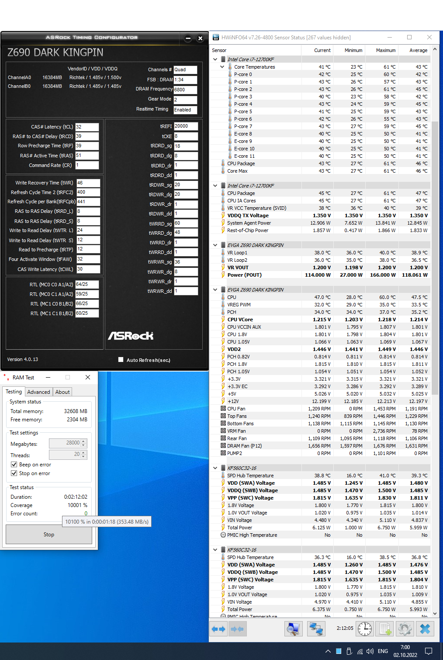
Task: Click the Refresh Cycle Time 2 (tRFC2) field
Action: coord(88,192)
